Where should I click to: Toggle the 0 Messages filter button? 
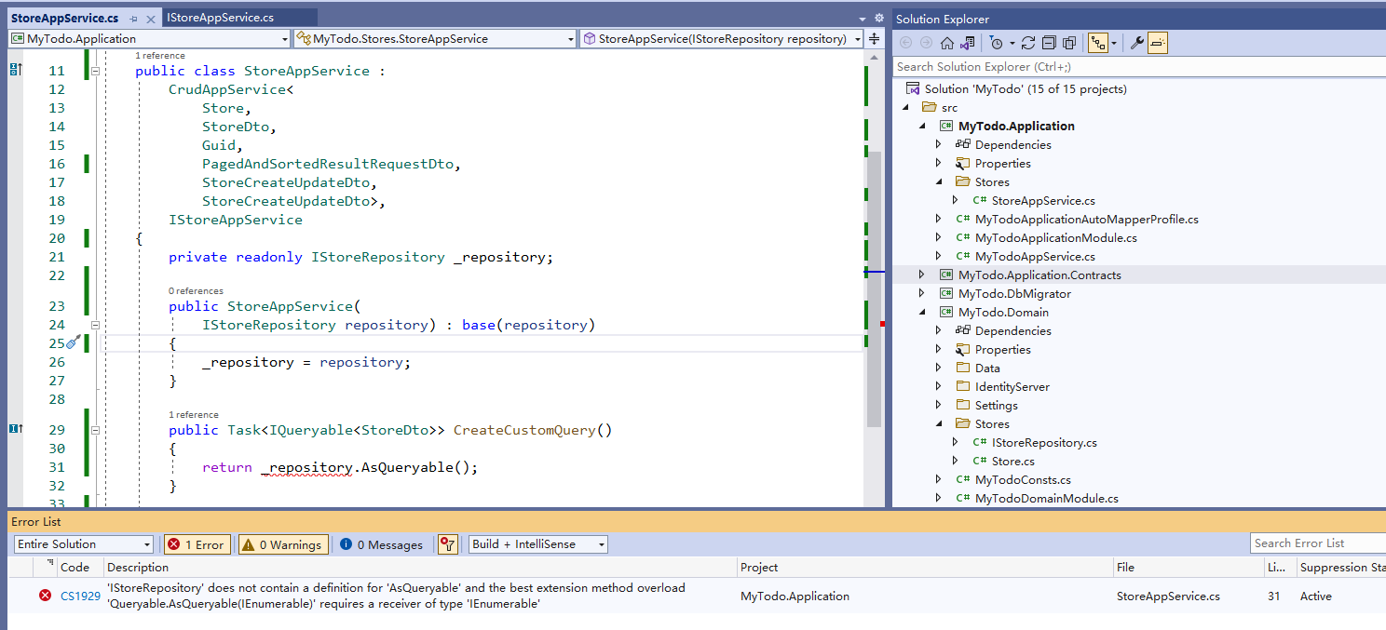pos(381,543)
